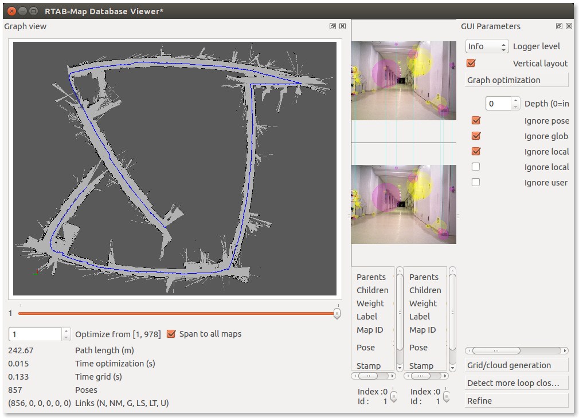This screenshot has width=579, height=418.
Task: Toggle the Vertical layout checkbox
Action: (x=472, y=64)
